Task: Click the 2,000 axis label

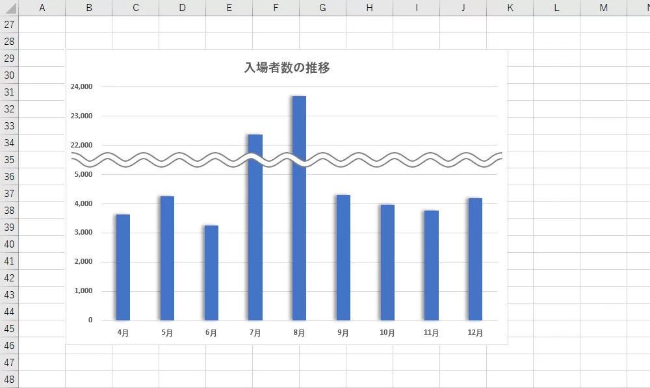Action: [83, 261]
